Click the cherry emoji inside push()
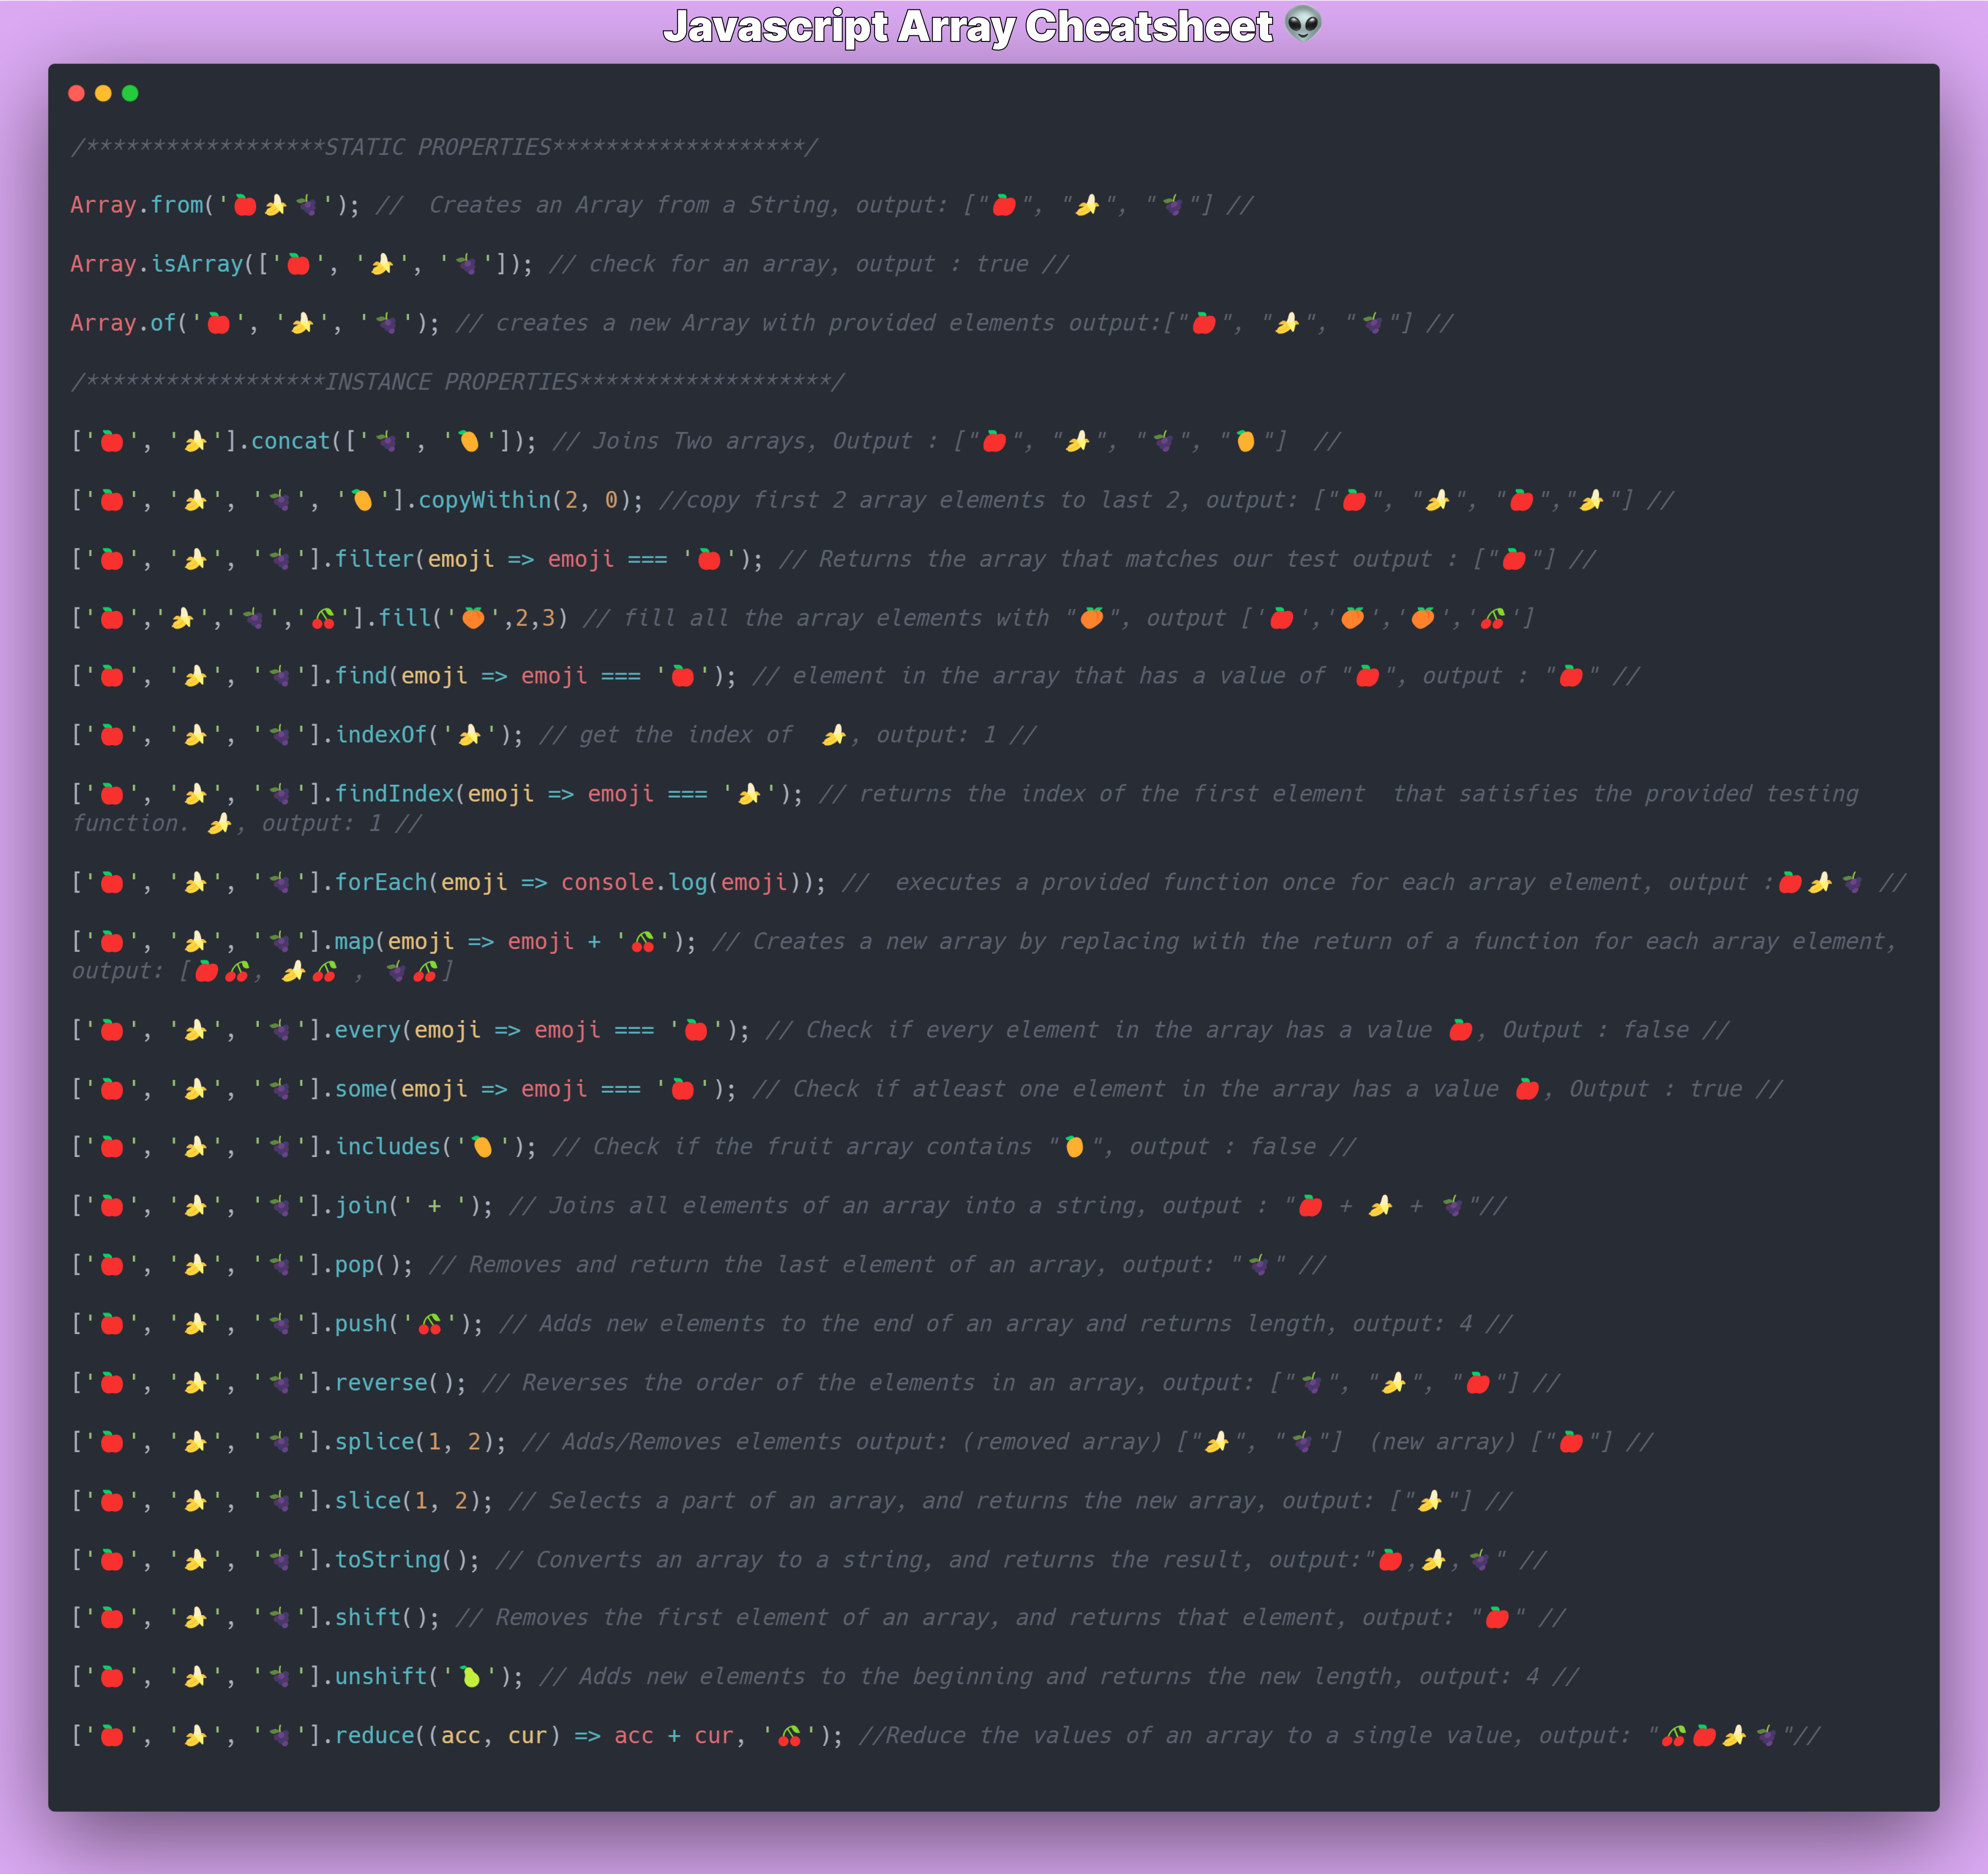 click(x=430, y=1324)
